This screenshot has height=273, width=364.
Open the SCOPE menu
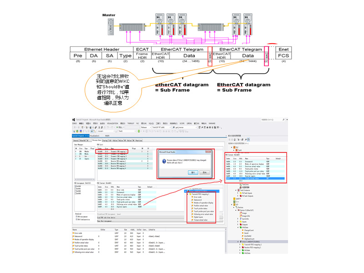tap(182, 123)
